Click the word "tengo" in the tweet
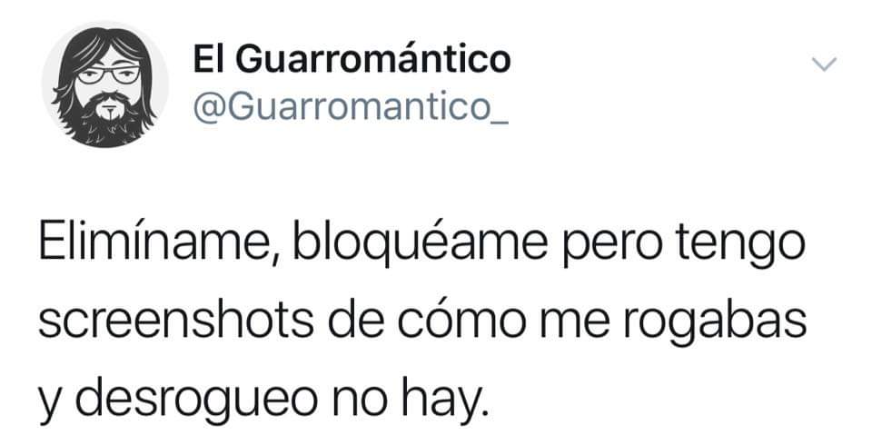This screenshot has width=872, height=445. click(742, 247)
